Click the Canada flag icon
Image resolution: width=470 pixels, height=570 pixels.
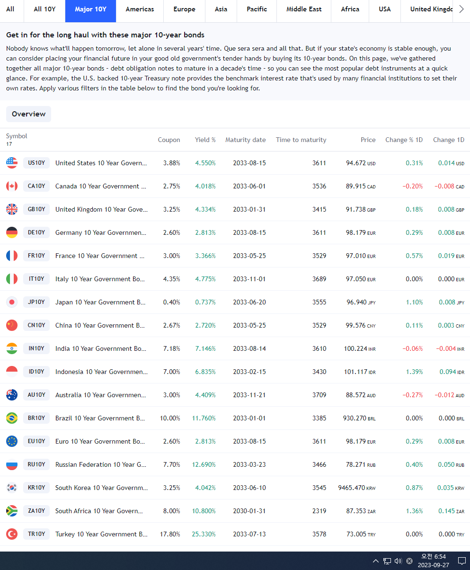click(12, 186)
